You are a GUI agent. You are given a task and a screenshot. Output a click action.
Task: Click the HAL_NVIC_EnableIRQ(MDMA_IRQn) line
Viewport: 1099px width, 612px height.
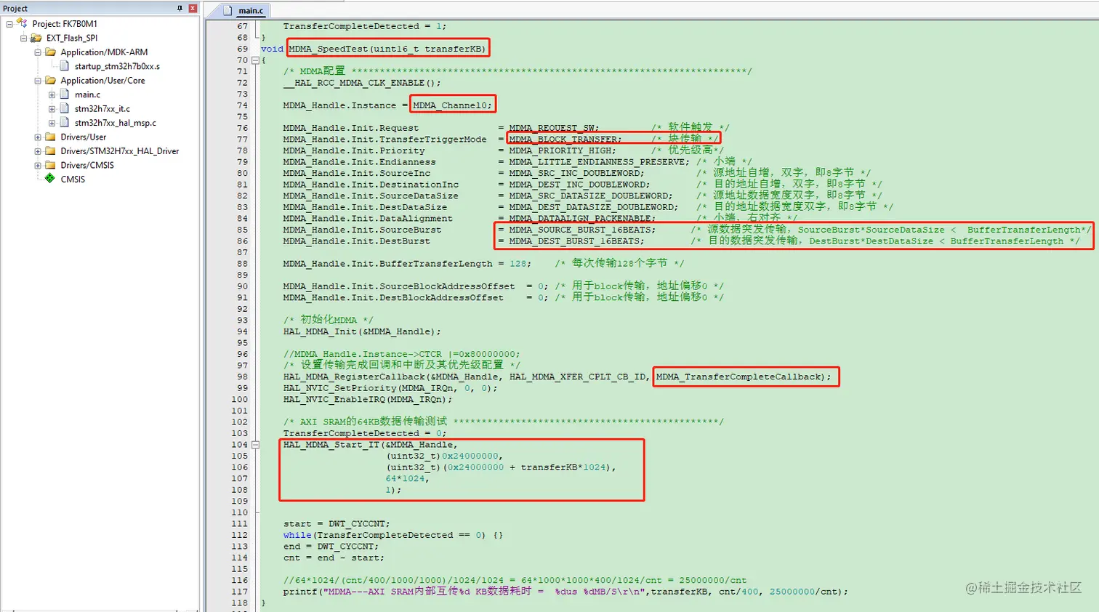(368, 399)
